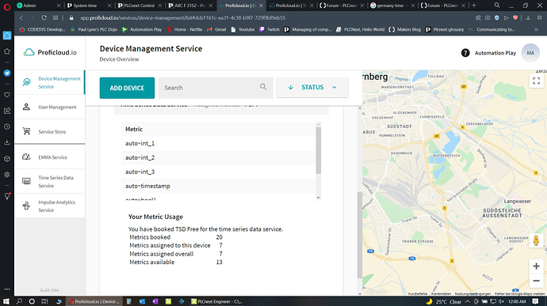Open the Gmail bookmark
The image size is (547, 306).
pyautogui.click(x=216, y=29)
